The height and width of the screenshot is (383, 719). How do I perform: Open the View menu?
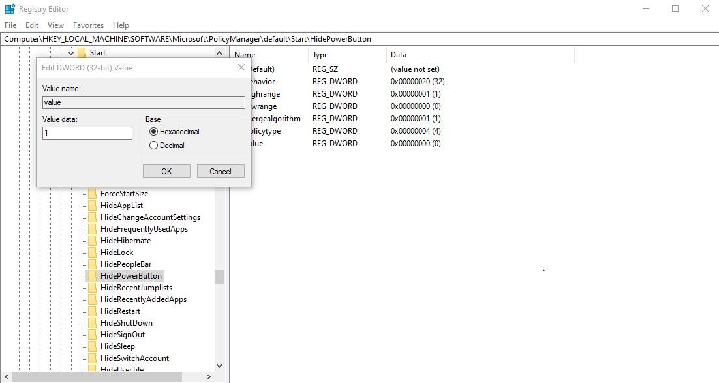click(x=55, y=25)
